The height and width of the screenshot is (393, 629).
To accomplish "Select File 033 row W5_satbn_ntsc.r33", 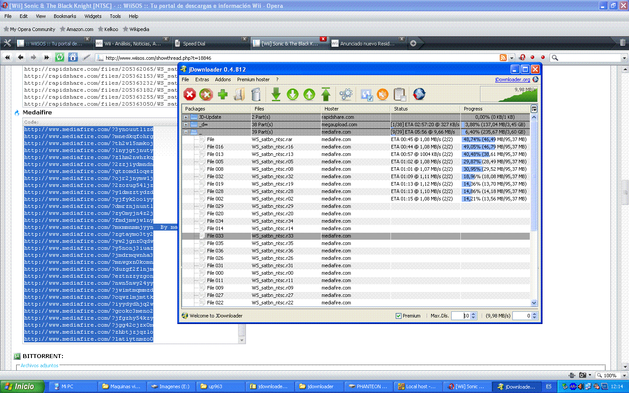I will [x=356, y=236].
